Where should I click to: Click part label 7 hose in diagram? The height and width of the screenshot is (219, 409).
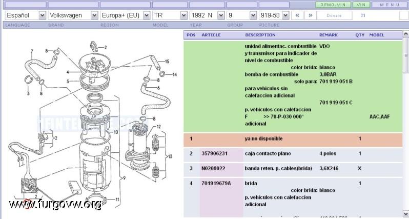(x=32, y=51)
